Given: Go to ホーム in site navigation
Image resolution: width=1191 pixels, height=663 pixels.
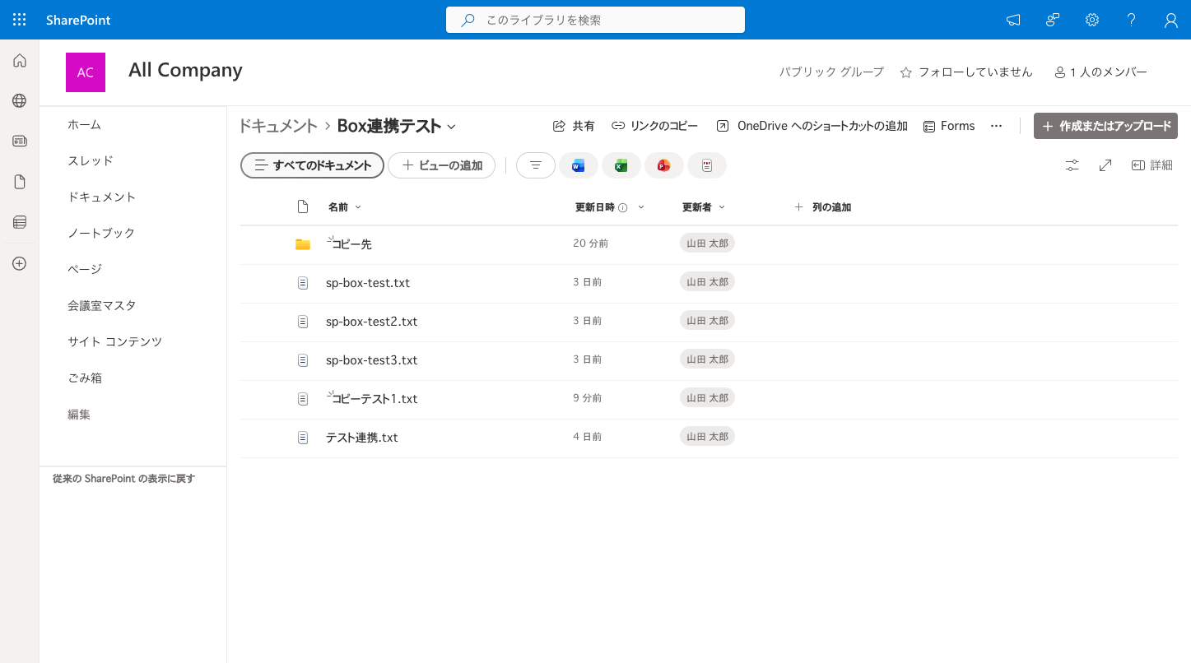Looking at the screenshot, I should [84, 124].
